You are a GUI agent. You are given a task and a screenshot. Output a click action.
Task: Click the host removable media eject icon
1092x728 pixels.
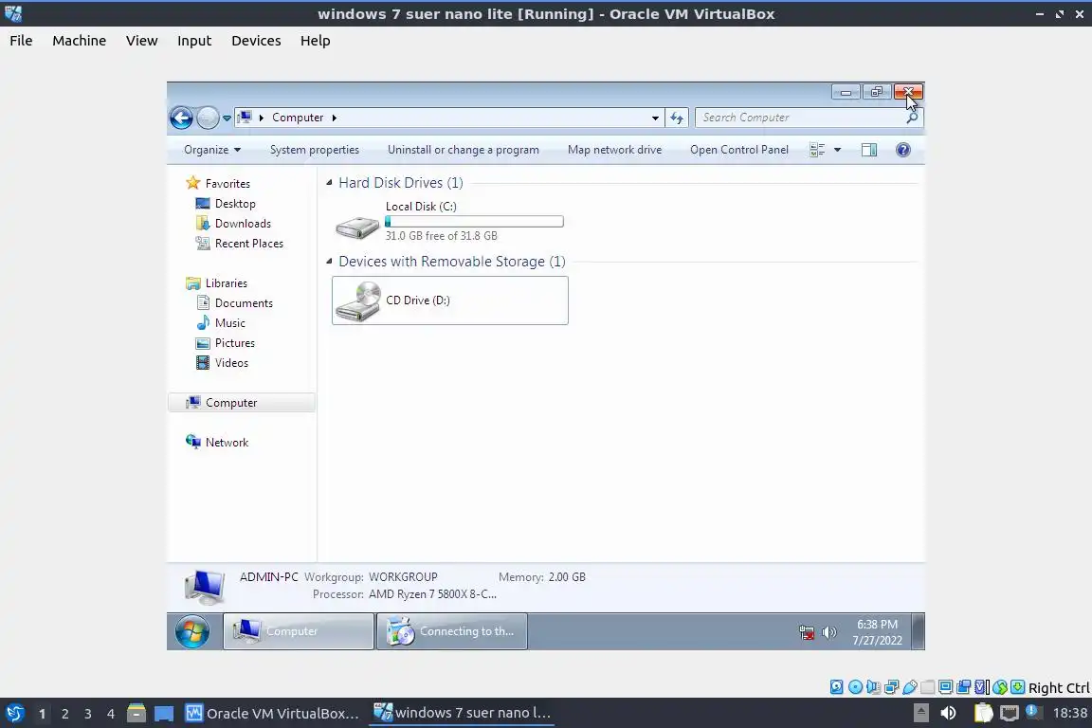pos(920,713)
